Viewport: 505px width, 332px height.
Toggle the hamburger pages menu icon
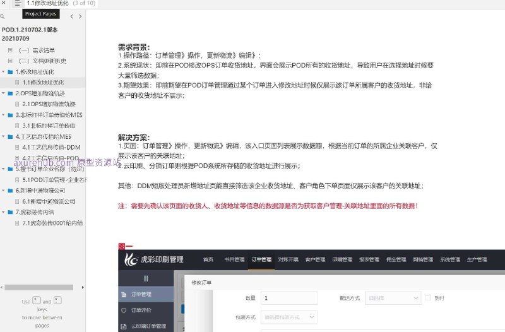point(18,3)
